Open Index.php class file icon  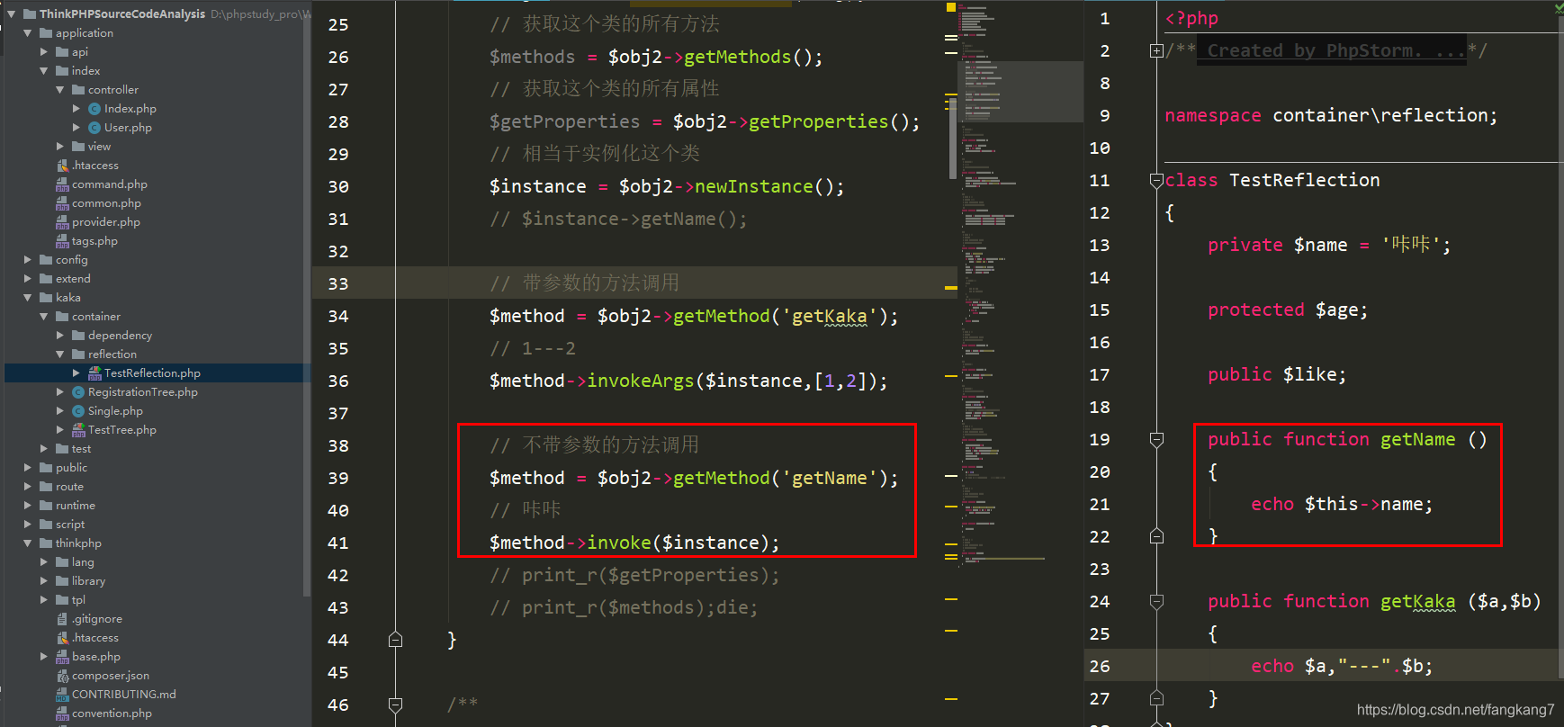[94, 109]
